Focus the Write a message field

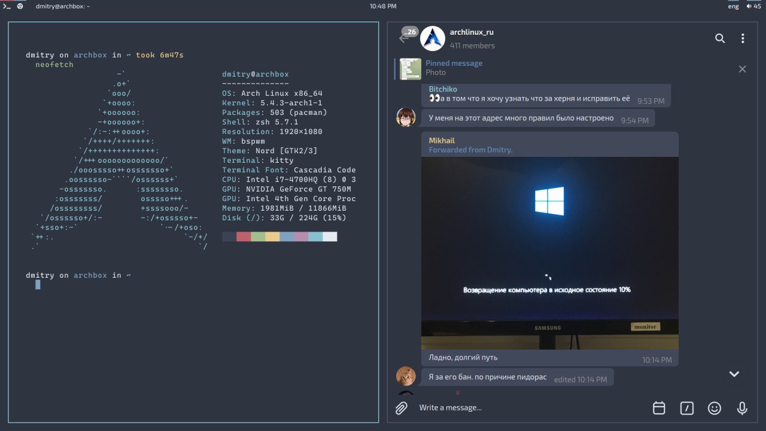pos(530,408)
